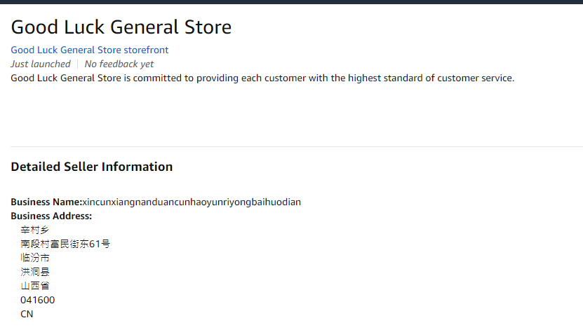
Task: Click the word "storefront" in the blue link
Action: coord(146,50)
